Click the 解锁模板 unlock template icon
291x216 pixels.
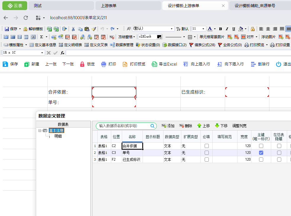coord(25,29)
